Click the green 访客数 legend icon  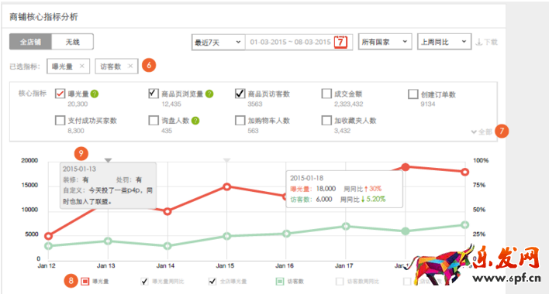click(x=280, y=282)
